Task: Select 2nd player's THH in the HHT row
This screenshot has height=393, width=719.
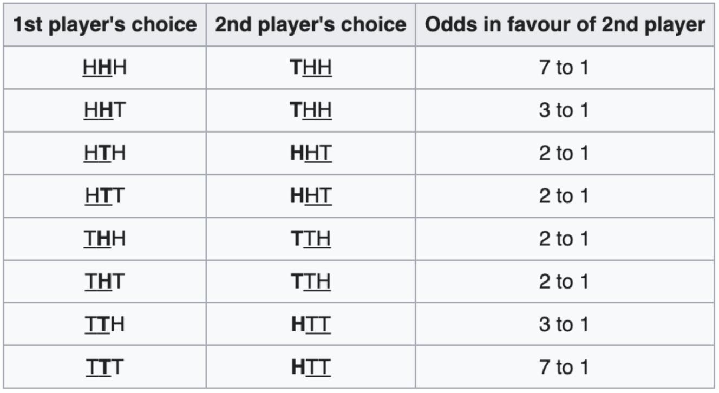Action: [x=311, y=110]
